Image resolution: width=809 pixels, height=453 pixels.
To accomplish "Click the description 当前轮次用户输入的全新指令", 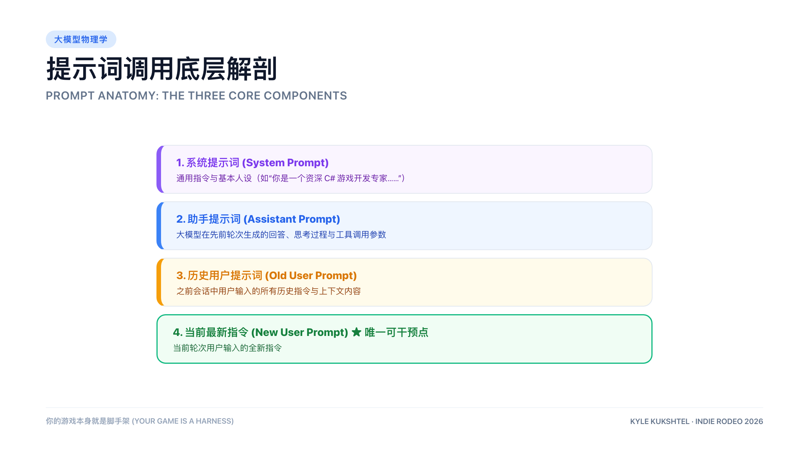I will [x=227, y=348].
